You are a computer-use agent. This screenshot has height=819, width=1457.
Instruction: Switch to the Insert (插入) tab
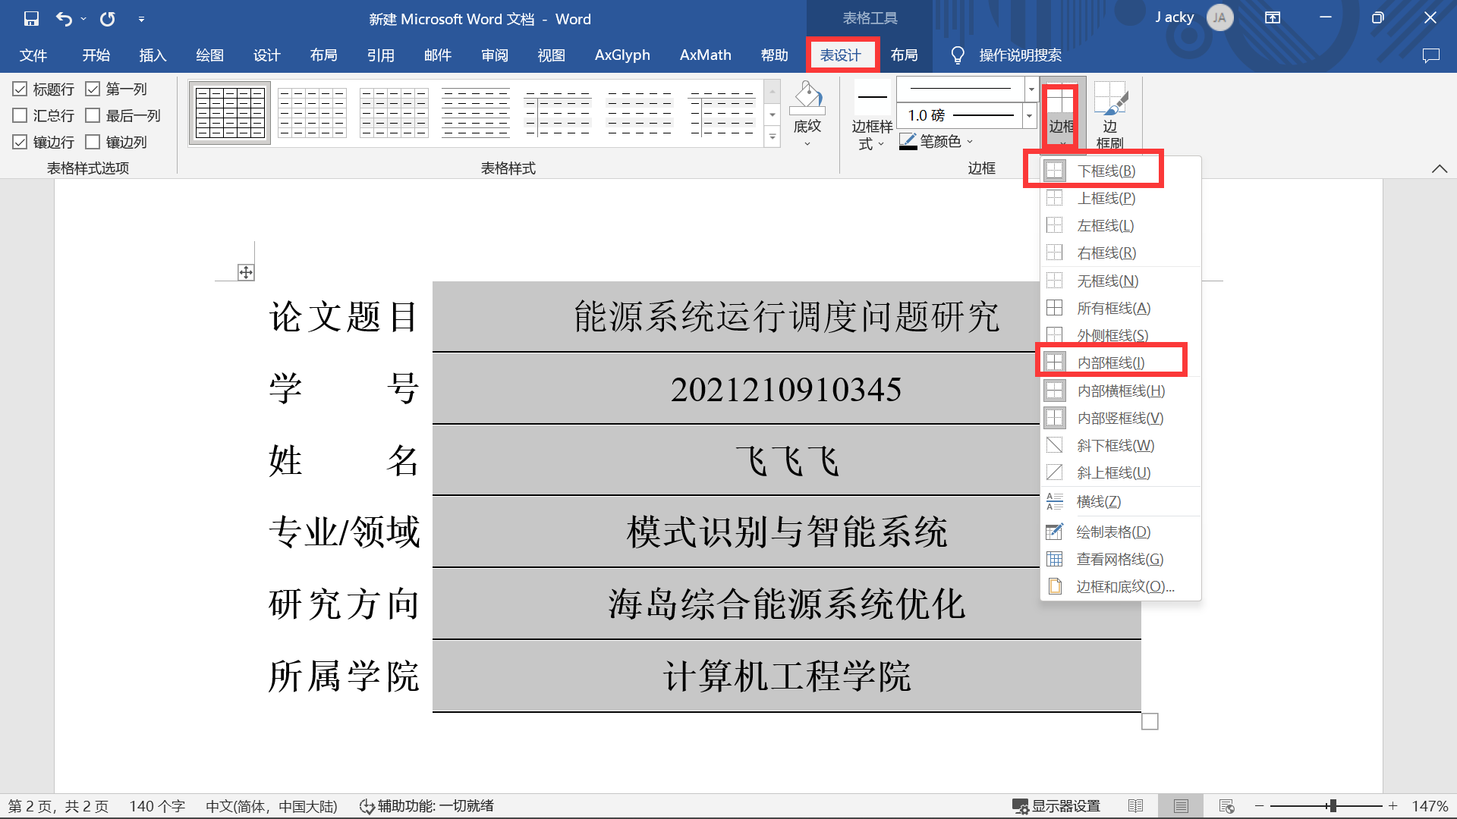(153, 55)
